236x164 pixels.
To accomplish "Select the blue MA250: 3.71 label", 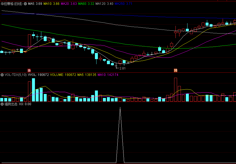I will click(123, 4).
